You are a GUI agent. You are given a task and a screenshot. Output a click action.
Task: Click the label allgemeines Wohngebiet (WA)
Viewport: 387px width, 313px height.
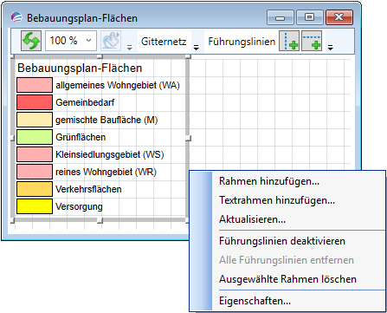click(x=118, y=85)
